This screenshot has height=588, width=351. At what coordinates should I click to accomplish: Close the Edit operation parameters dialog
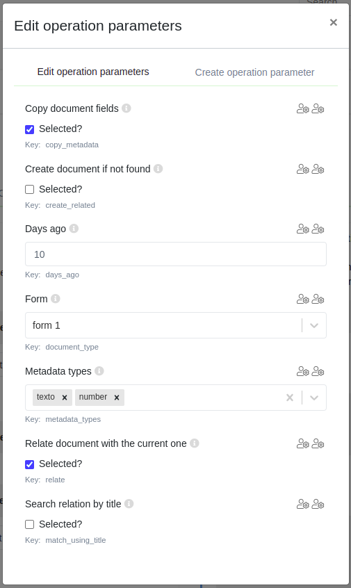[x=334, y=22]
